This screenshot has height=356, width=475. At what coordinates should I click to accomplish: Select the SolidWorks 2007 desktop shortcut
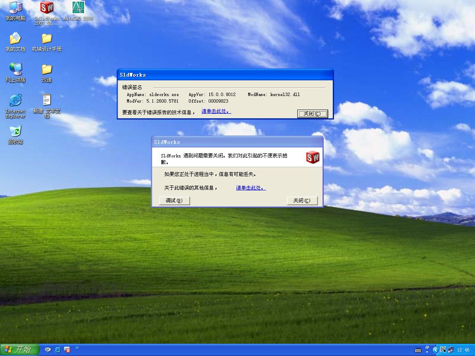tap(47, 13)
